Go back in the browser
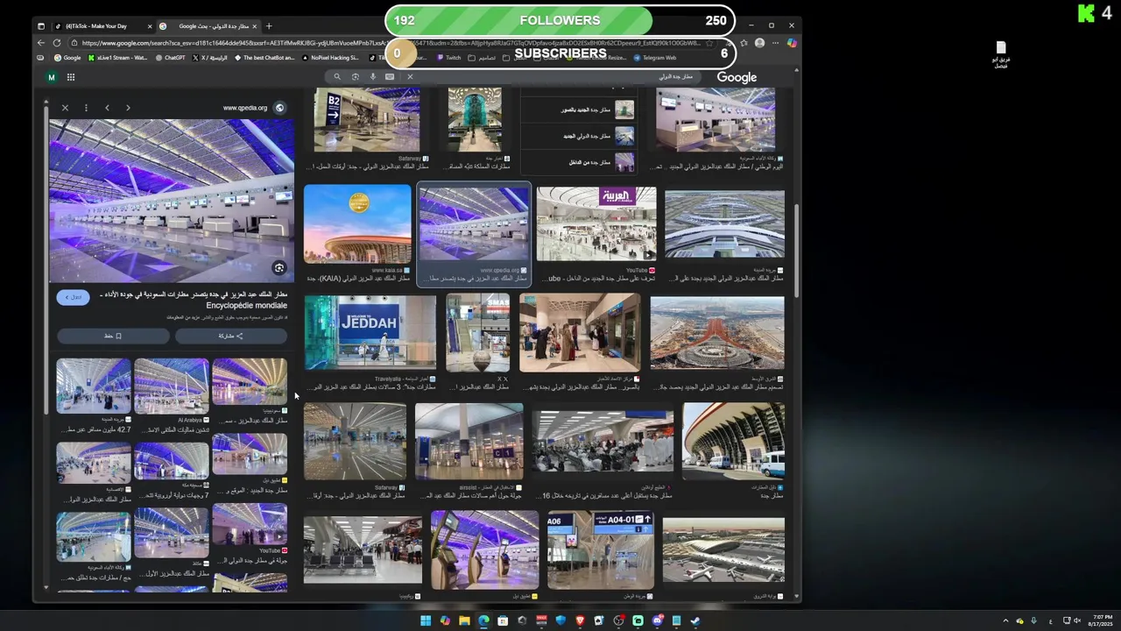This screenshot has width=1121, height=631. click(41, 42)
